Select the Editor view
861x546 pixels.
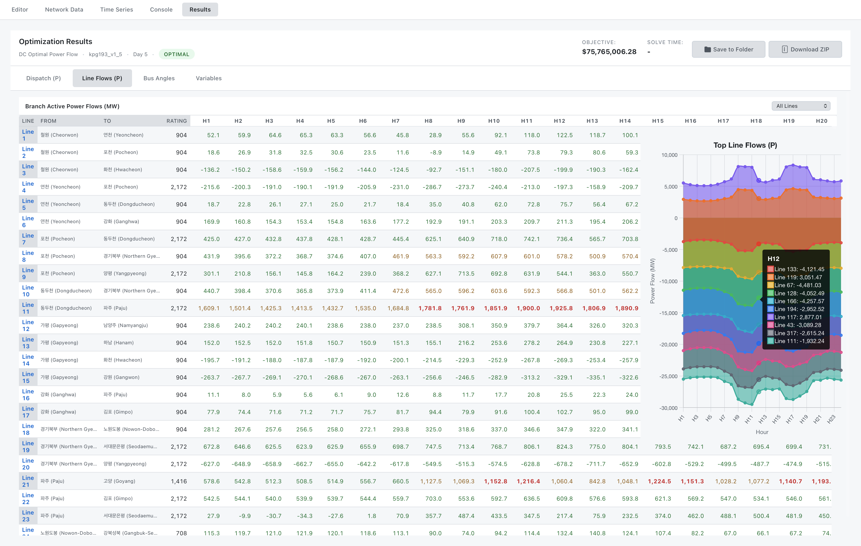(20, 10)
